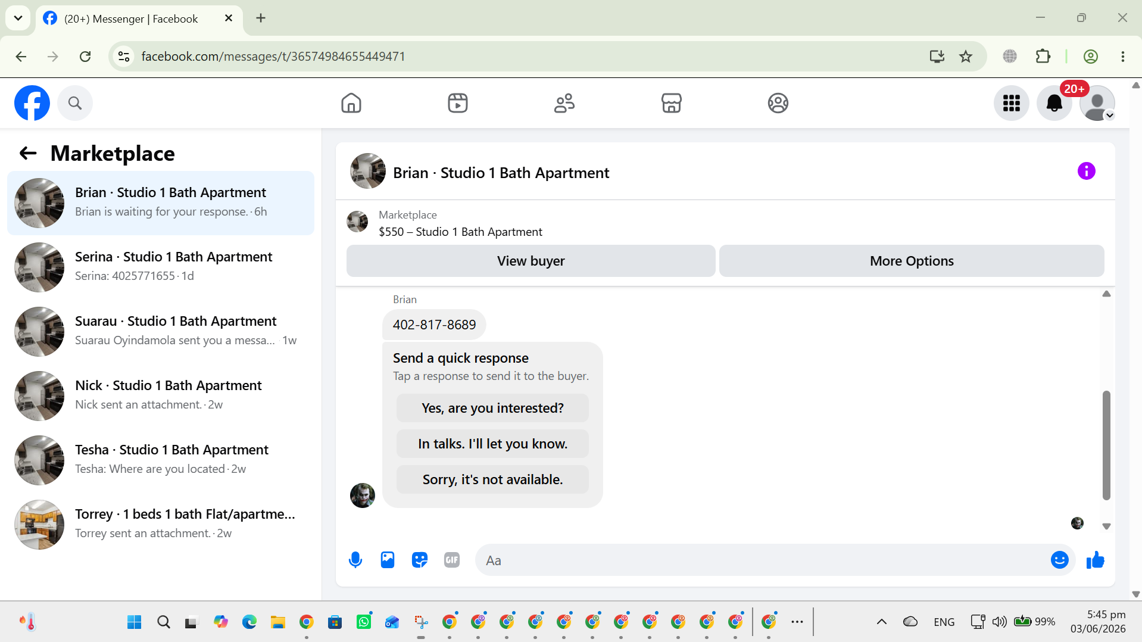The image size is (1142, 642).
Task: Open conversation information panel
Action: [x=1086, y=172]
